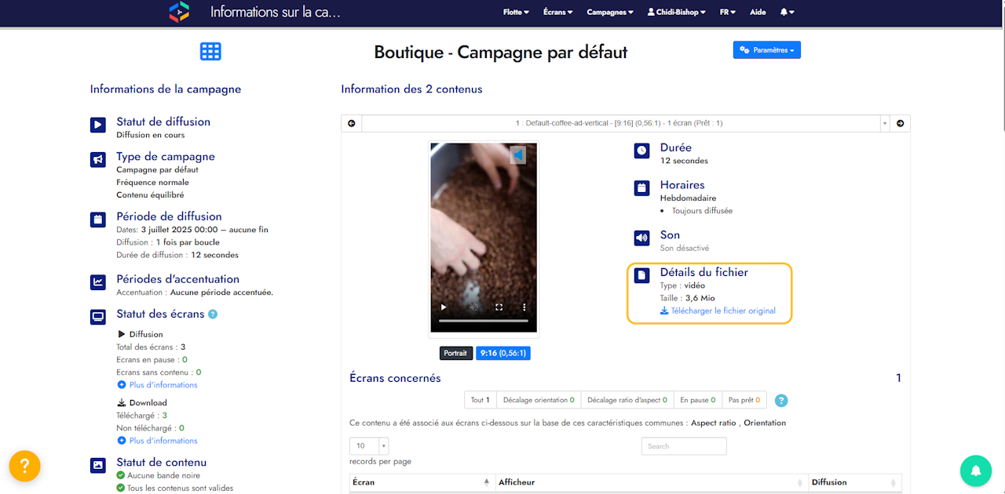Change the records per page dropdown
Screen dimensions: 1005x494
[x=369, y=446]
